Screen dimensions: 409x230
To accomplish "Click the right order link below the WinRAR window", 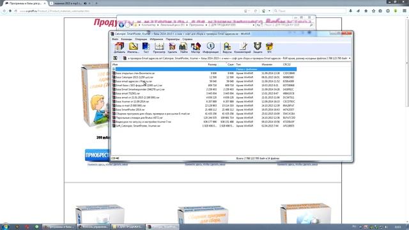I will pos(297,165).
